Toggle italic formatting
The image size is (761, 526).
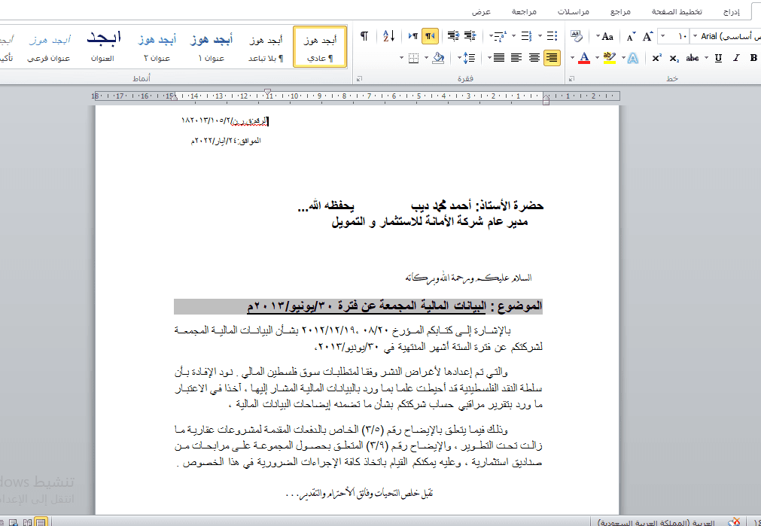736,58
